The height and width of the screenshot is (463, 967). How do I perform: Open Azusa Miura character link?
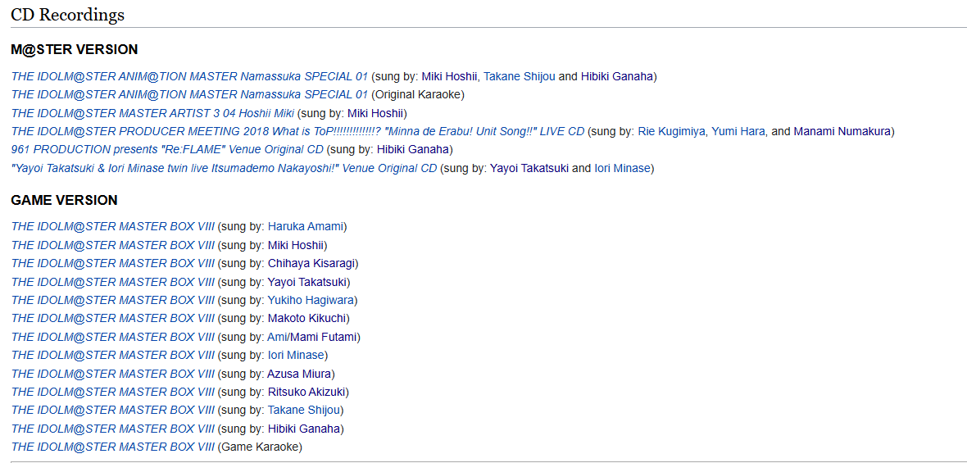coord(300,374)
